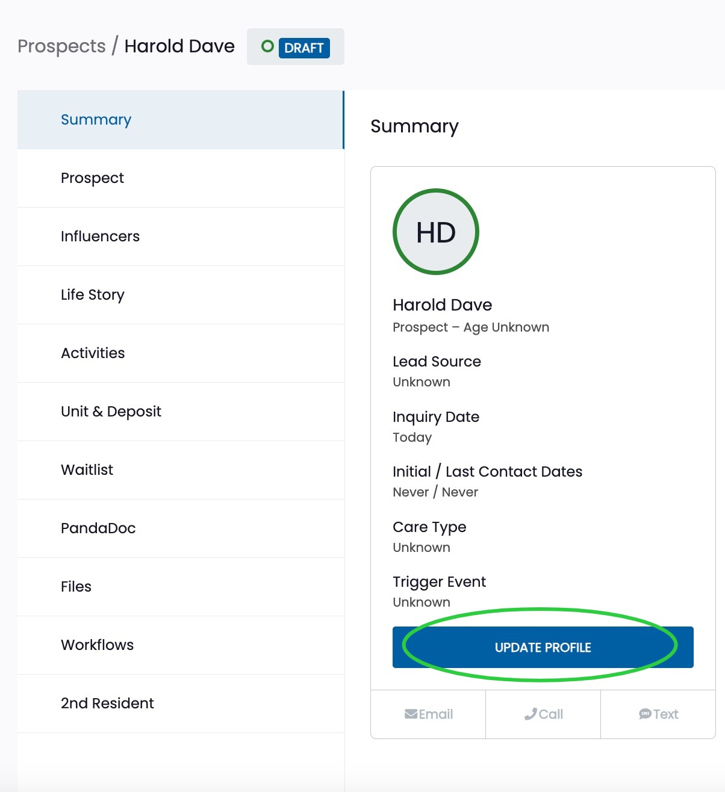View the Waitlist tab
725x792 pixels.
click(181, 470)
